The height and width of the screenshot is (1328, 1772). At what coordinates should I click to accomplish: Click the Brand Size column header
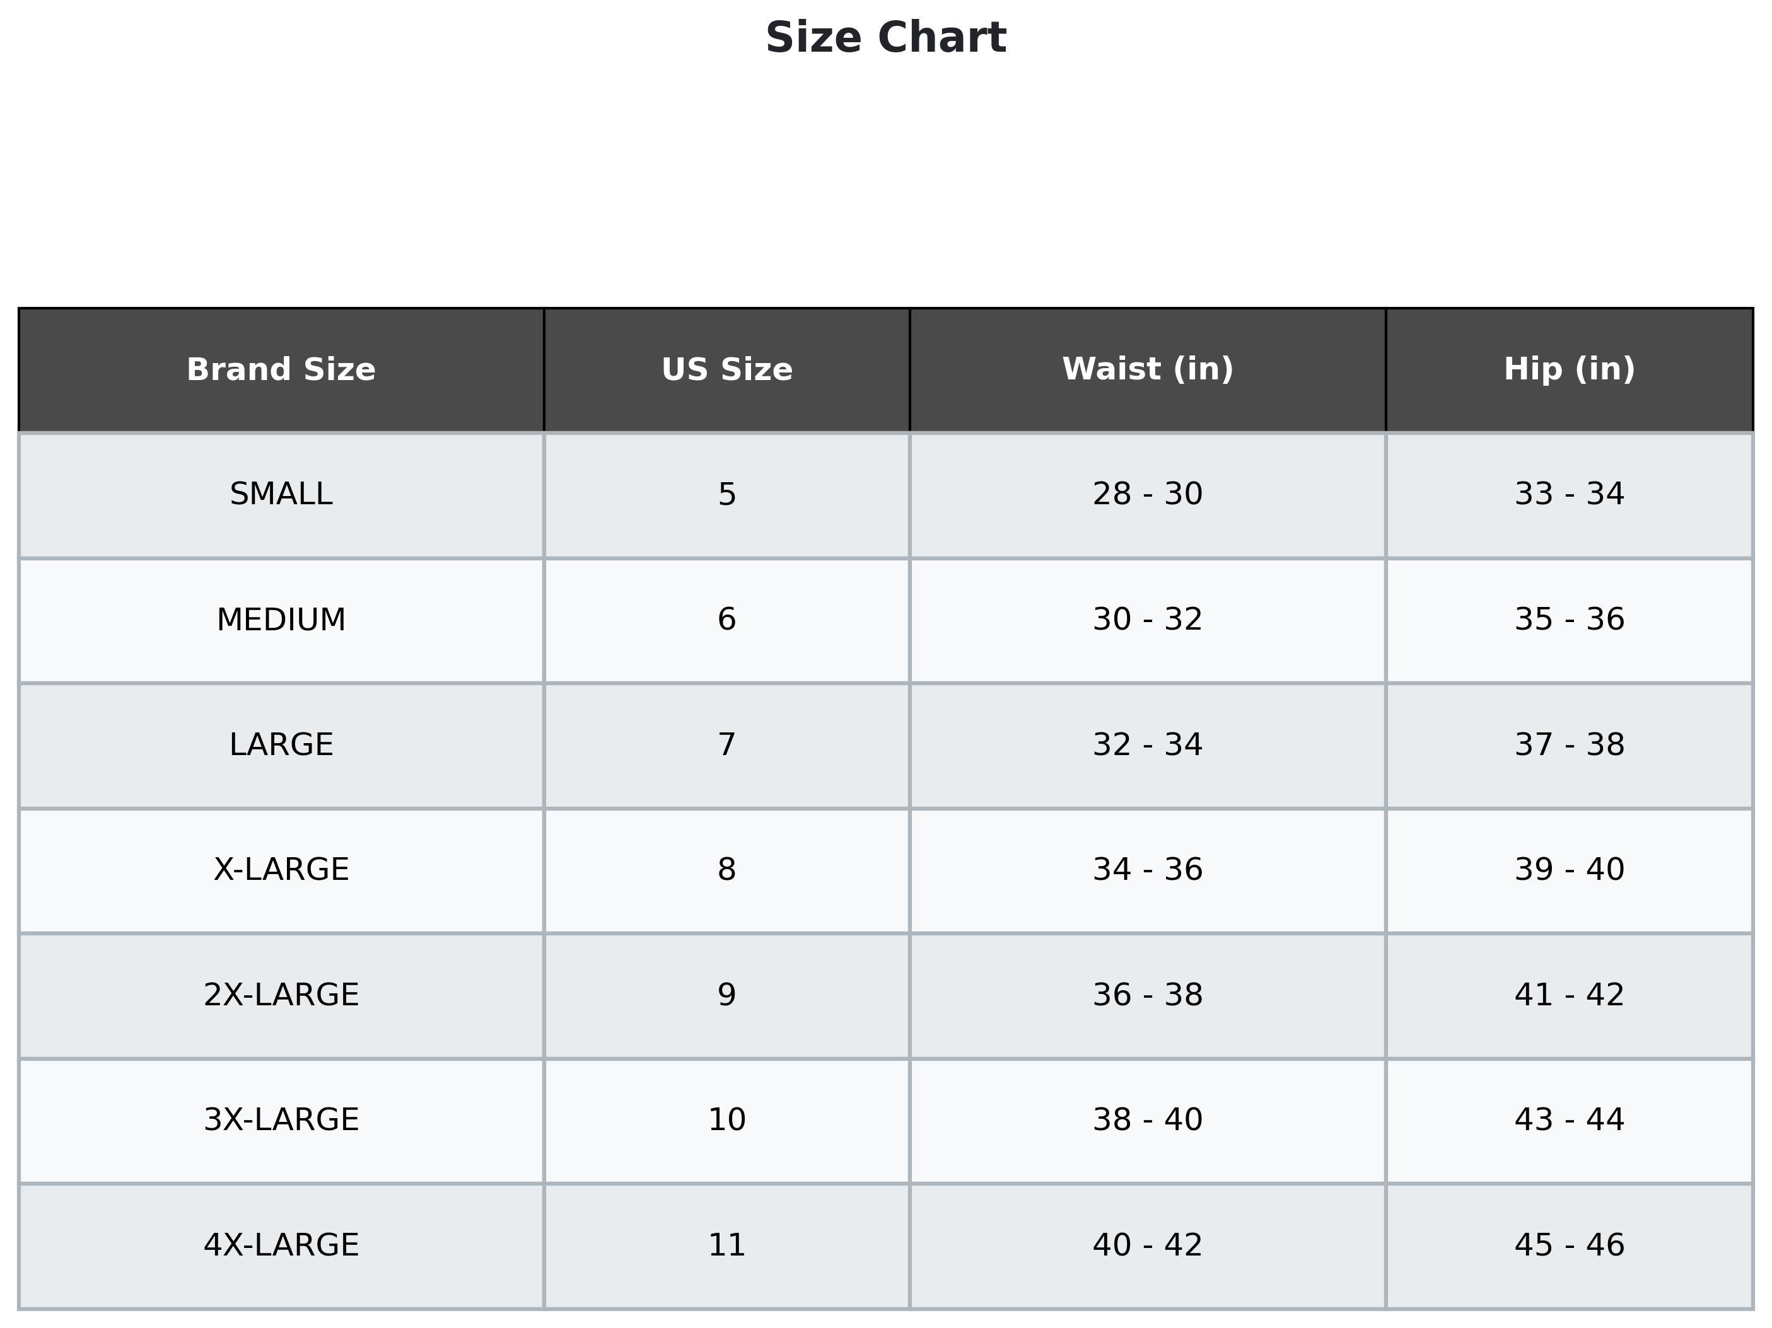click(281, 370)
